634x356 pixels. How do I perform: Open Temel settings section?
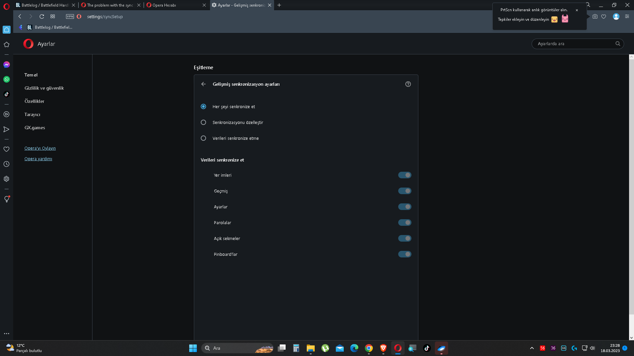pyautogui.click(x=31, y=75)
